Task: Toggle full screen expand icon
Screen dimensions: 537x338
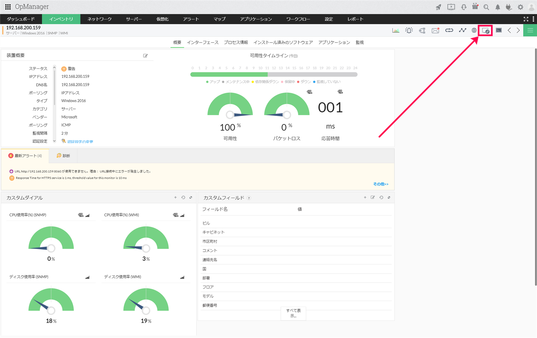Action: (x=526, y=19)
